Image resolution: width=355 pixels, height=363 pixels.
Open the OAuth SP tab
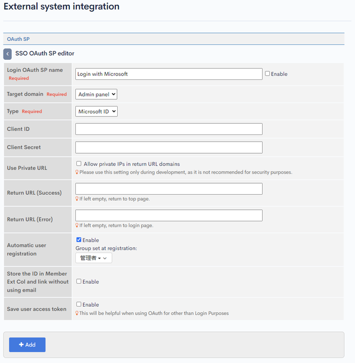click(x=18, y=39)
